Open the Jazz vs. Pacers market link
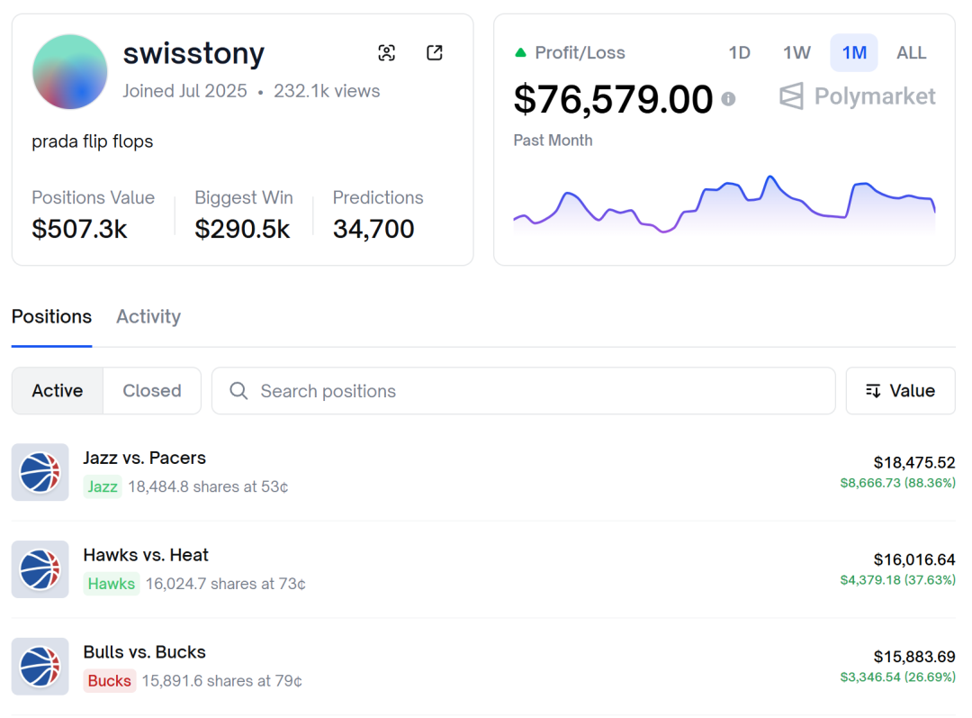This screenshot has width=972, height=718. click(x=145, y=458)
